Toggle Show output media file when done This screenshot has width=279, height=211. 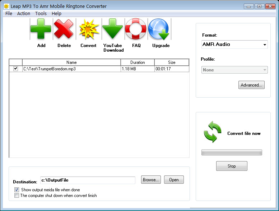point(17,190)
